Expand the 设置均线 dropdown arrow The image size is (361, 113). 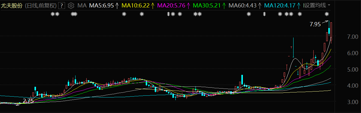pyautogui.click(x=329, y=5)
